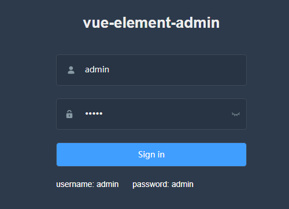289x209 pixels.
Task: Click the Sign in button
Action: click(151, 155)
